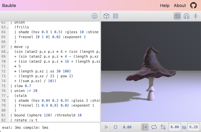201x132 pixels.
Task: Collapse the code fold at line 63
Action: pos(8,27)
